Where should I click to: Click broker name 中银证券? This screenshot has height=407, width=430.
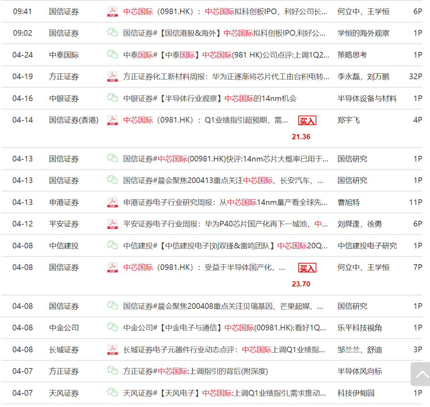[x=64, y=98]
